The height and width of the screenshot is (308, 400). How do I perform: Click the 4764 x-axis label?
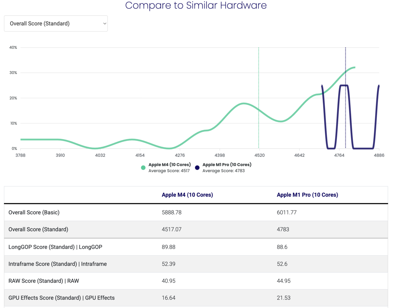click(x=339, y=155)
